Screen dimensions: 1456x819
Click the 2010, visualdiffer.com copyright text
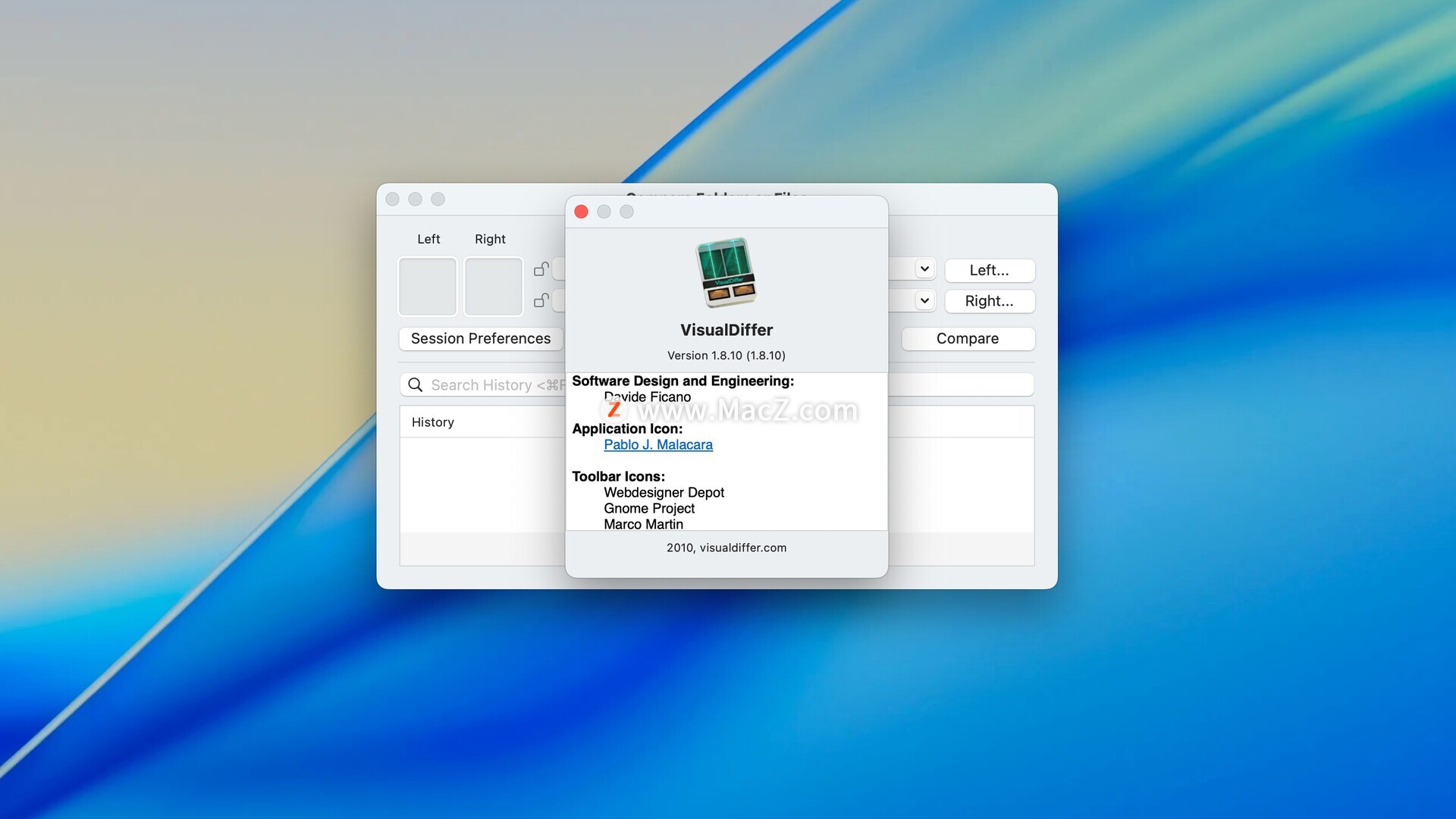[726, 548]
